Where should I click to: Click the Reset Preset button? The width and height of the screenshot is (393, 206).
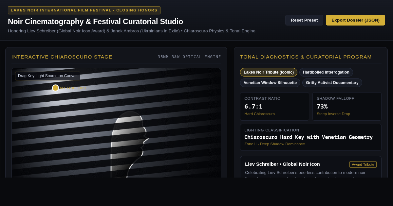[x=304, y=20]
